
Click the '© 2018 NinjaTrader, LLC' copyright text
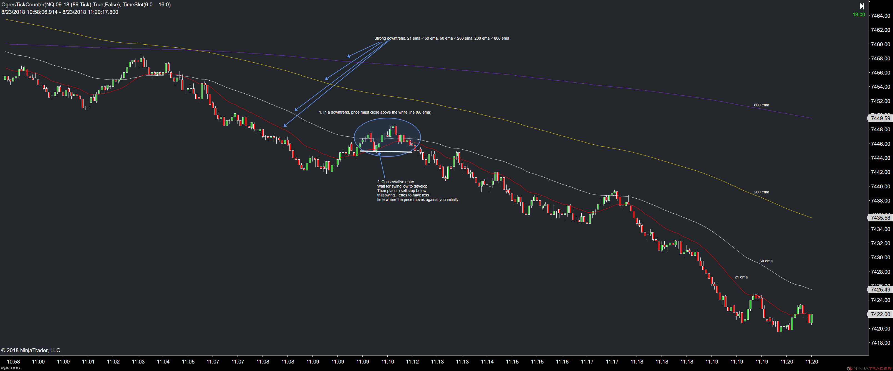pyautogui.click(x=31, y=350)
